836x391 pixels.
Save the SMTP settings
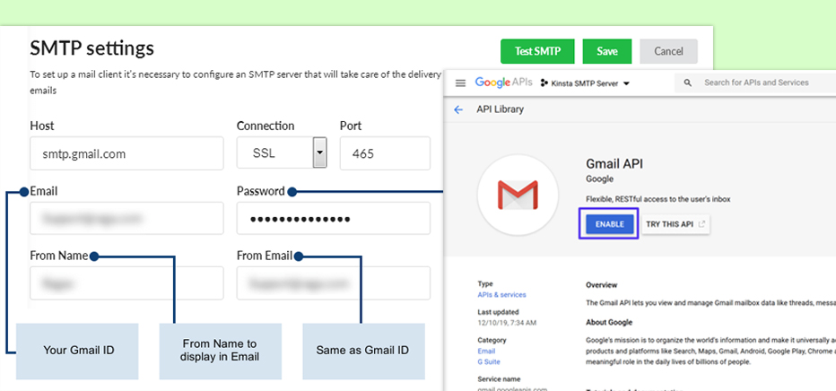[x=606, y=52]
